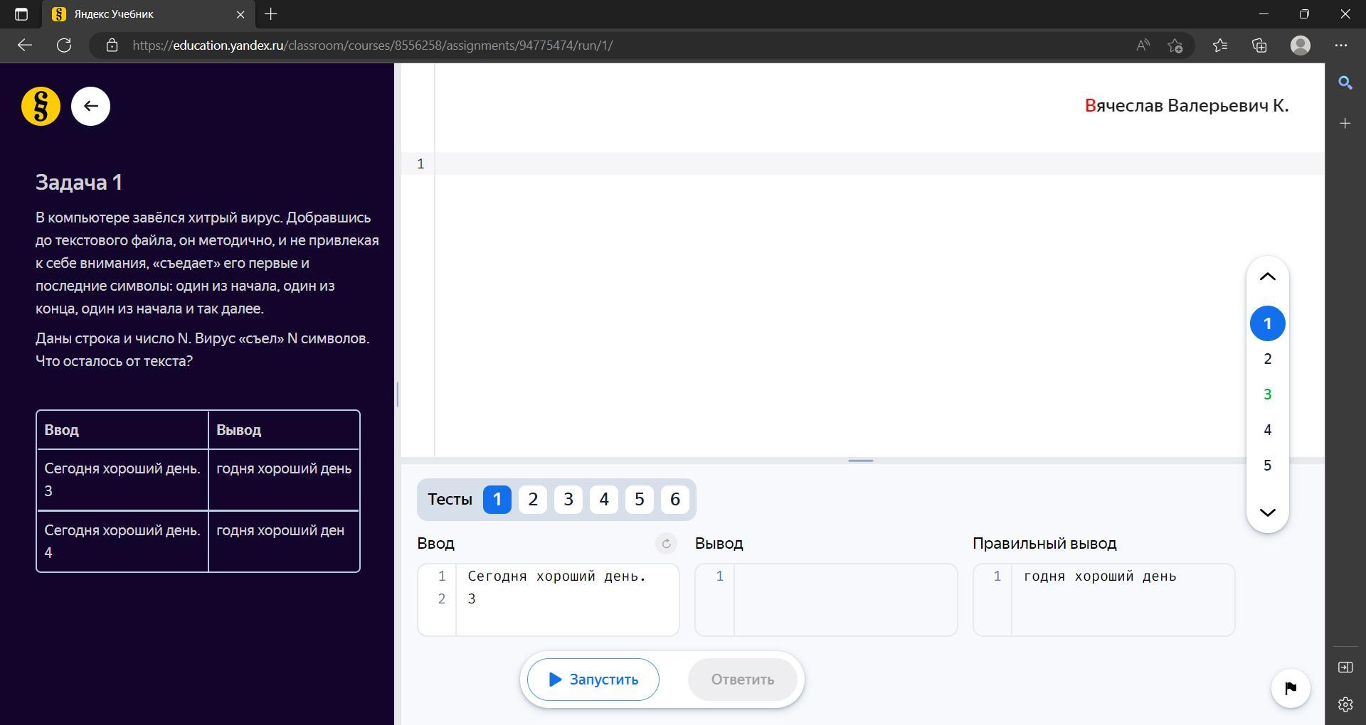Viewport: 1366px width, 725px height.
Task: Switch to test 3 tab
Action: (568, 500)
